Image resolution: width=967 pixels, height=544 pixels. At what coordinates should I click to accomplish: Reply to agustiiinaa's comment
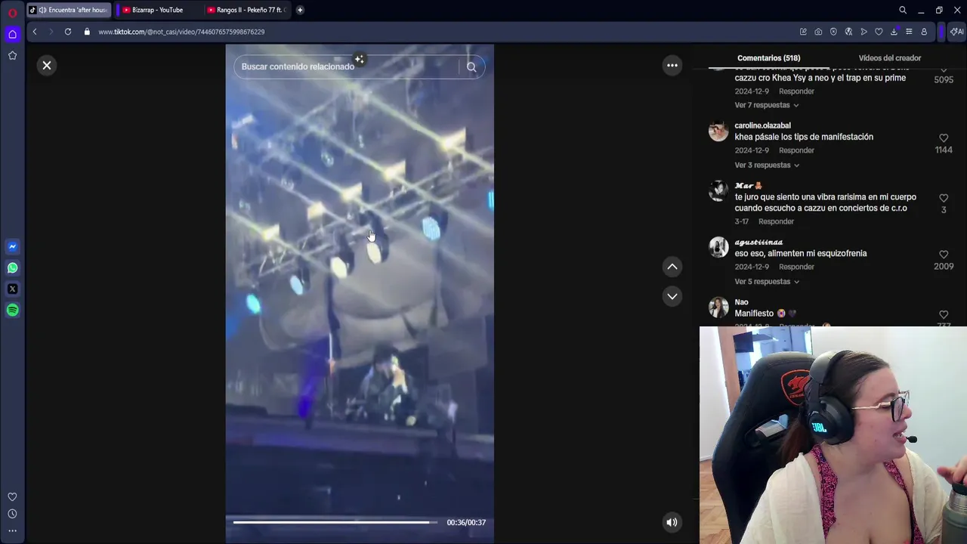click(x=796, y=267)
